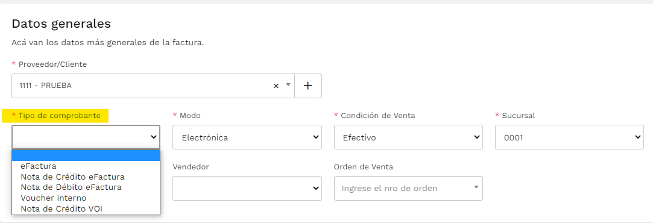Open the Modo dropdown showing Electrónica
This screenshot has width=653, height=223.
click(x=247, y=137)
